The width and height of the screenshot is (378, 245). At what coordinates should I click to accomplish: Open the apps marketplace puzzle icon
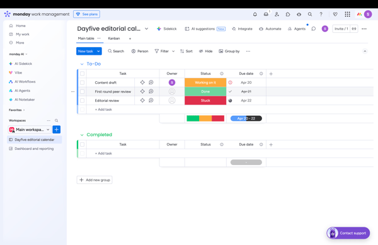pyautogui.click(x=288, y=14)
